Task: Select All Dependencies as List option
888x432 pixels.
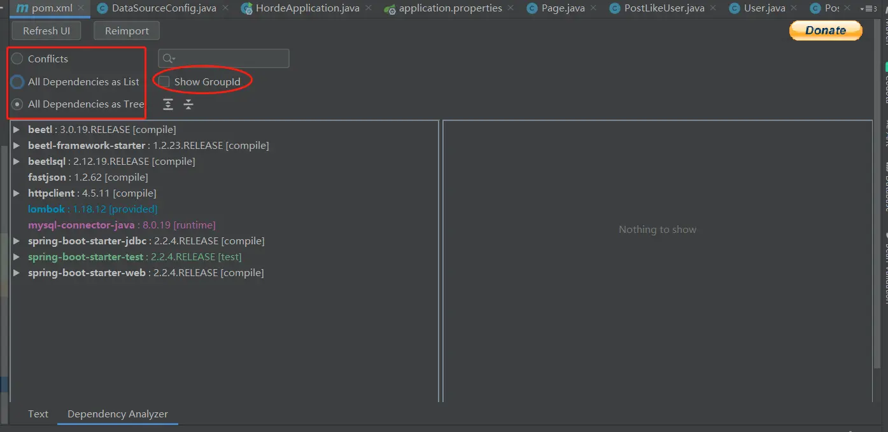Action: tap(17, 81)
